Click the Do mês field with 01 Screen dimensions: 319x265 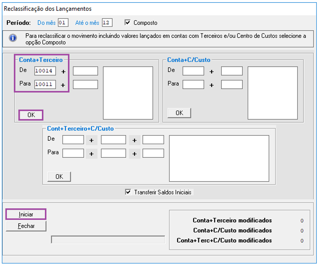pos(63,22)
